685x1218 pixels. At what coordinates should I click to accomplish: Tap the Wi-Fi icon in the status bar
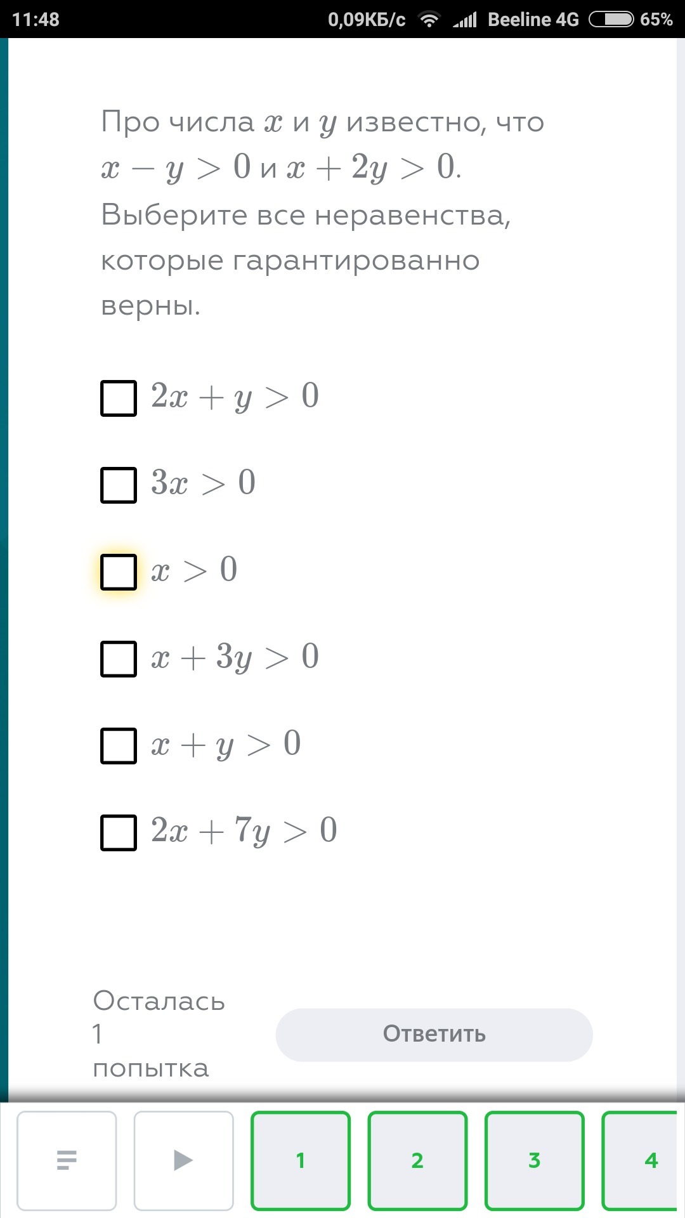pos(429,19)
